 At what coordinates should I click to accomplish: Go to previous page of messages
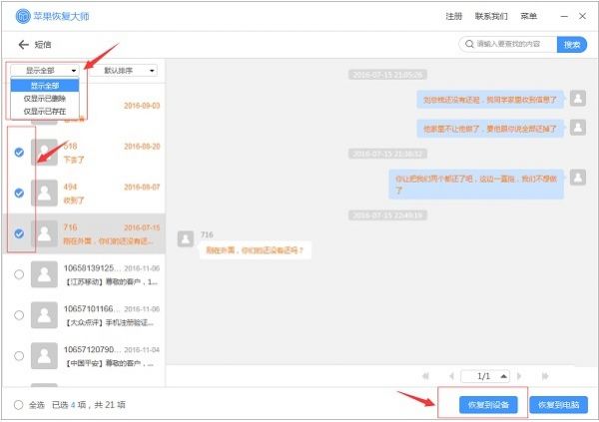point(448,376)
